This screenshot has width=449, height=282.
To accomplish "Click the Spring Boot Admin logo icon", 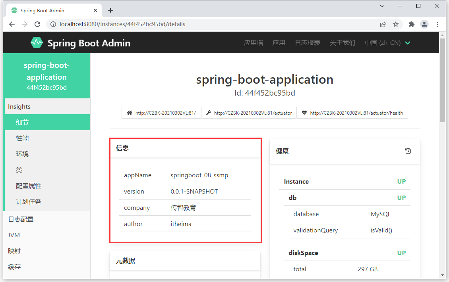I will point(37,43).
